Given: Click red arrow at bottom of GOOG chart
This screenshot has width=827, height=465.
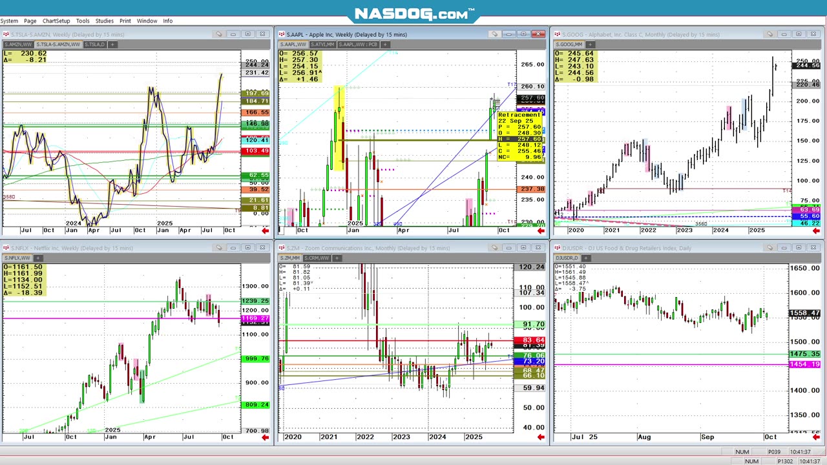Looking at the screenshot, I should tap(816, 231).
